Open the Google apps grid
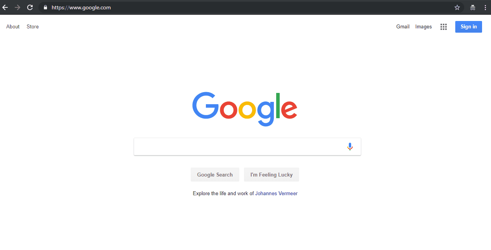The width and height of the screenshot is (491, 250). pyautogui.click(x=444, y=27)
